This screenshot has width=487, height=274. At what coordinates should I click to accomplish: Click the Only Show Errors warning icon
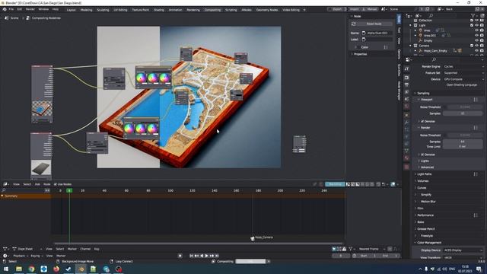344,249
